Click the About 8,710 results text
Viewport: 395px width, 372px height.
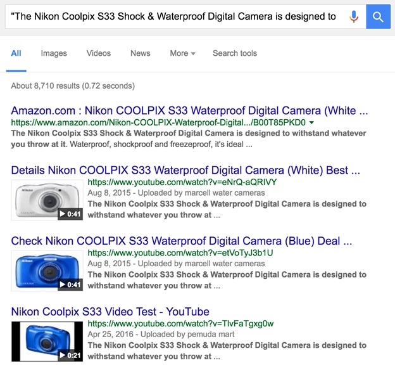point(73,86)
